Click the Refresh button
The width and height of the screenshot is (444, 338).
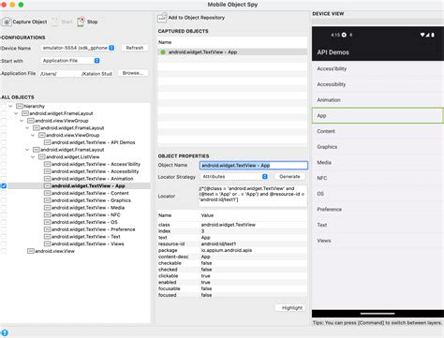click(x=135, y=48)
